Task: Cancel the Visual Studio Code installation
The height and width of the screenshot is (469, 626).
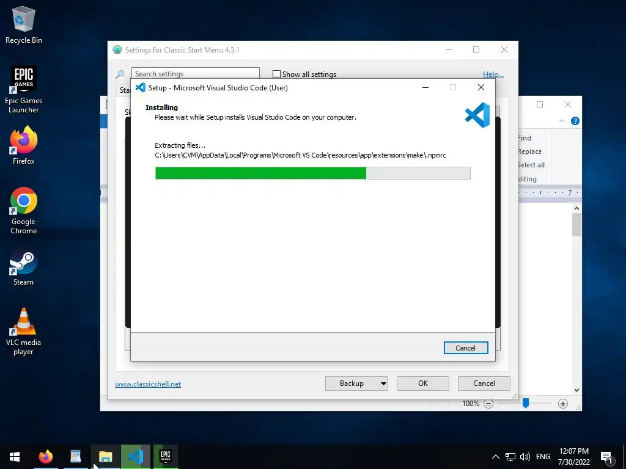Action: (466, 347)
